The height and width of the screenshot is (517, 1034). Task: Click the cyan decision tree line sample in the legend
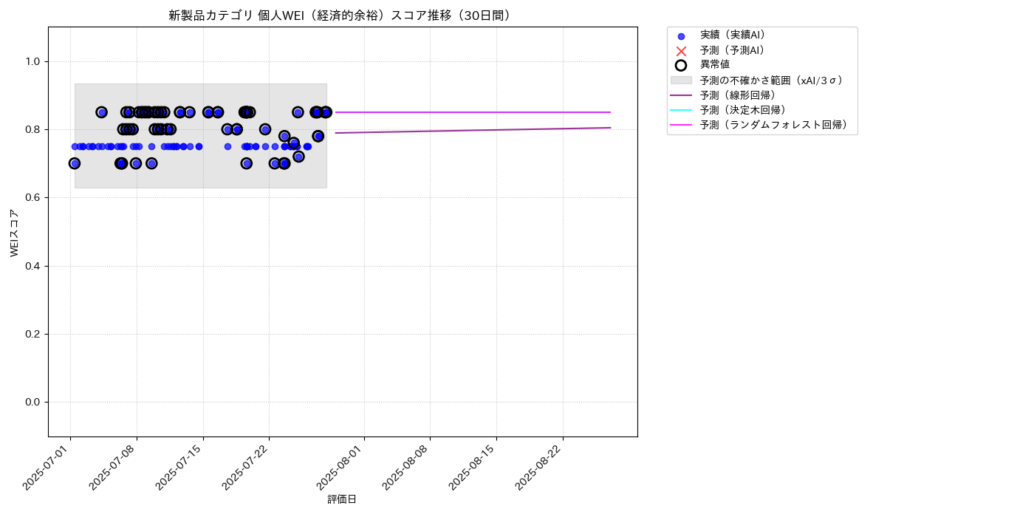coord(681,110)
